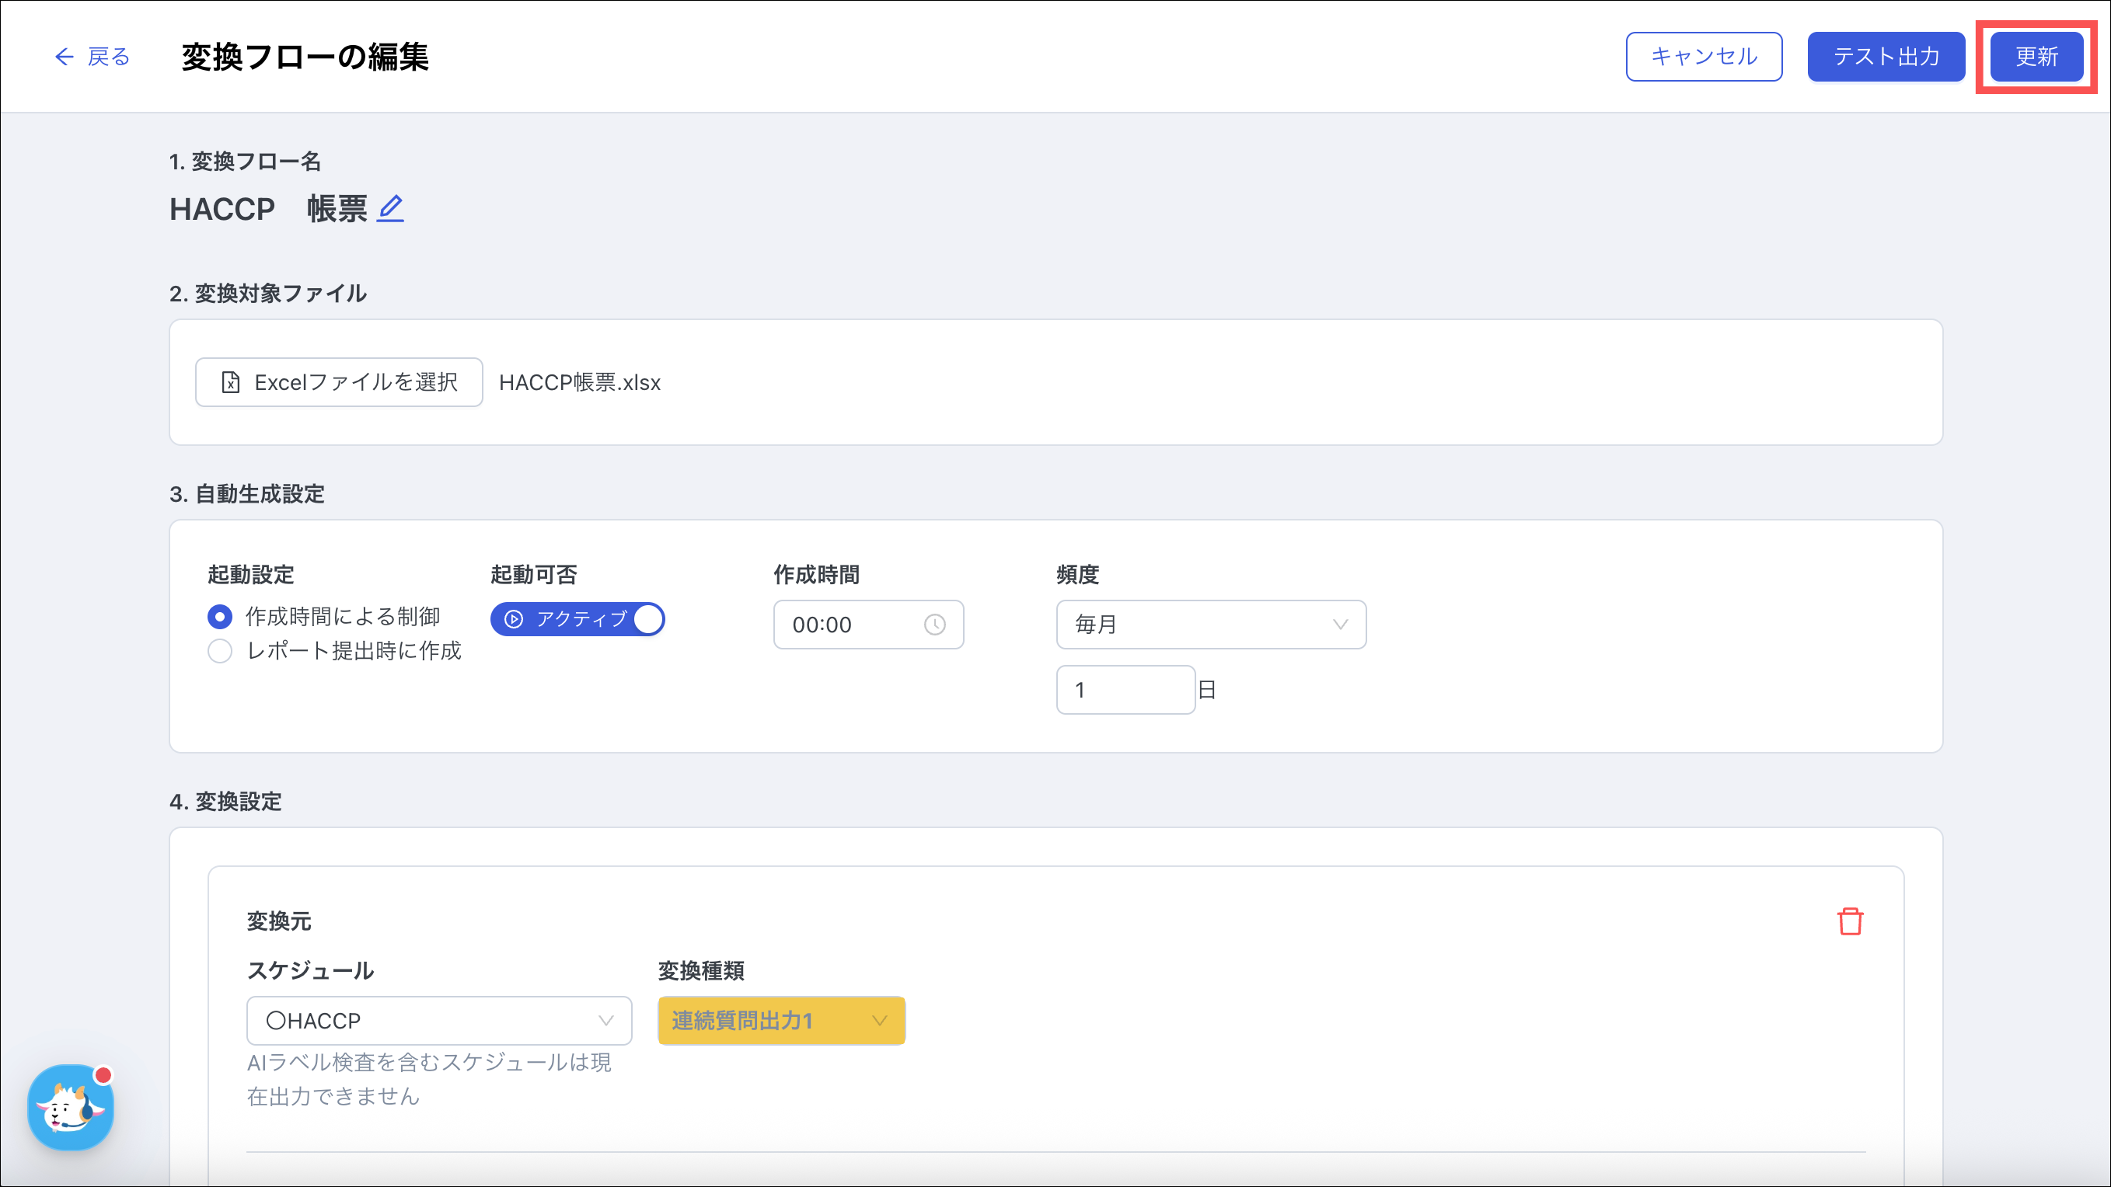The height and width of the screenshot is (1187, 2111).
Task: Click the clock icon in 作成時間 field
Action: click(x=934, y=625)
